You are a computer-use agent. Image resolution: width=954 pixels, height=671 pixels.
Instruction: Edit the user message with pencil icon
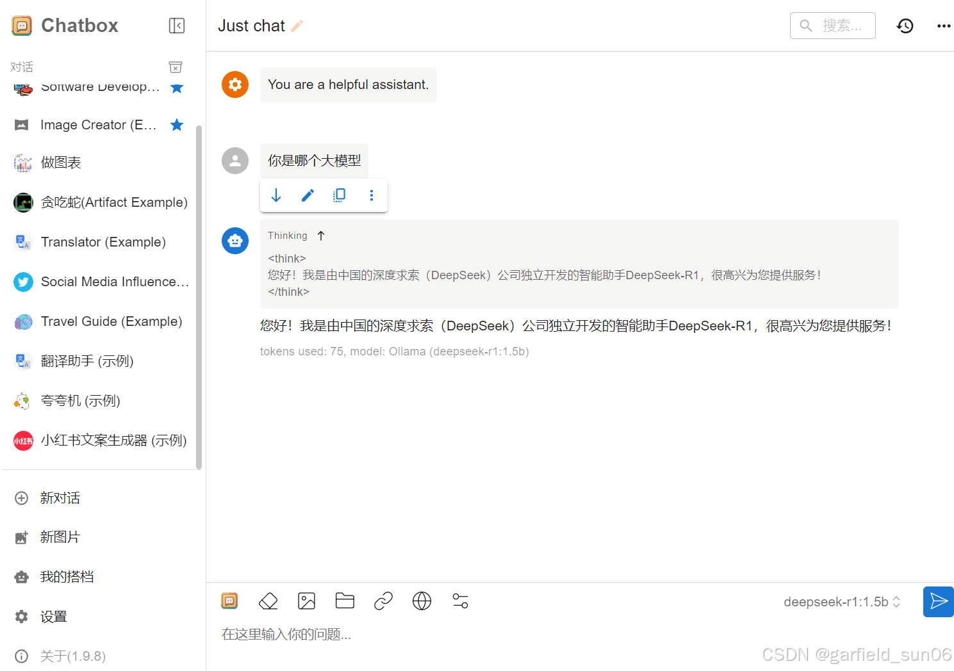click(308, 195)
